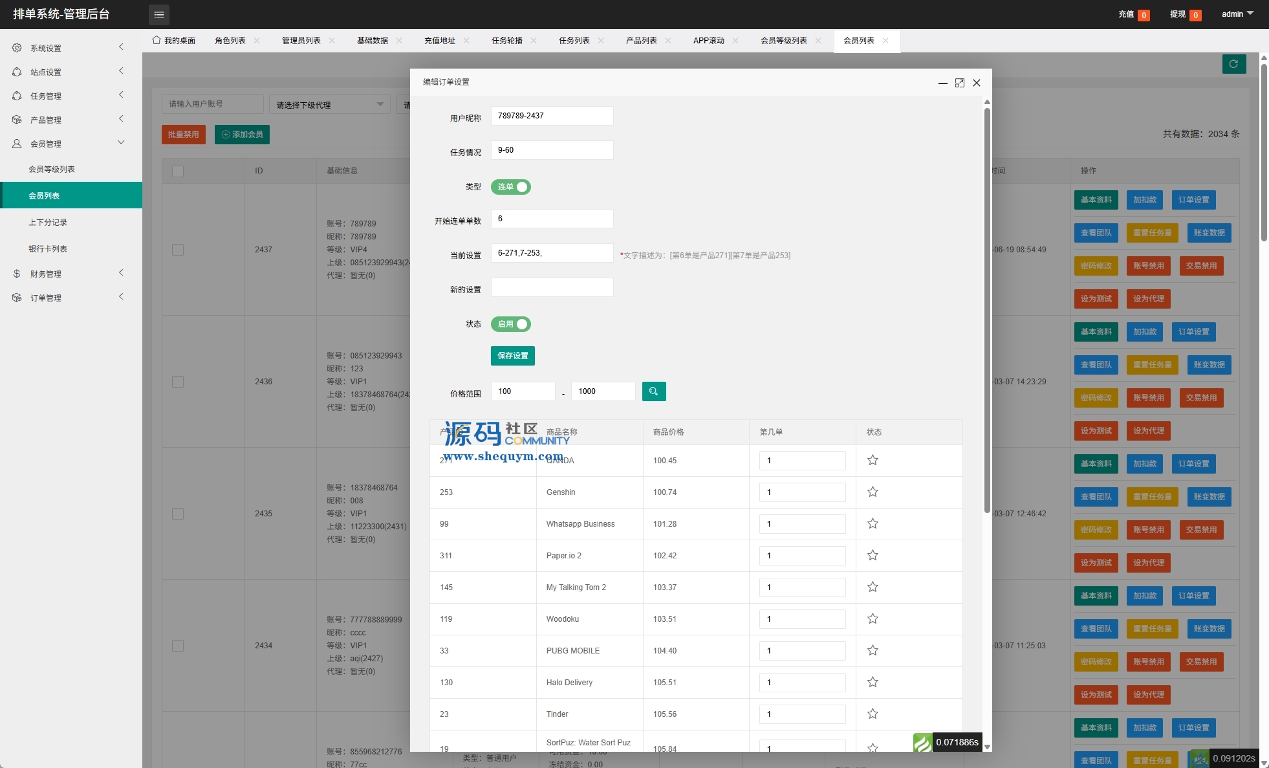1269x768 pixels.
Task: Close the 任务列表 tab with its X
Action: [601, 41]
